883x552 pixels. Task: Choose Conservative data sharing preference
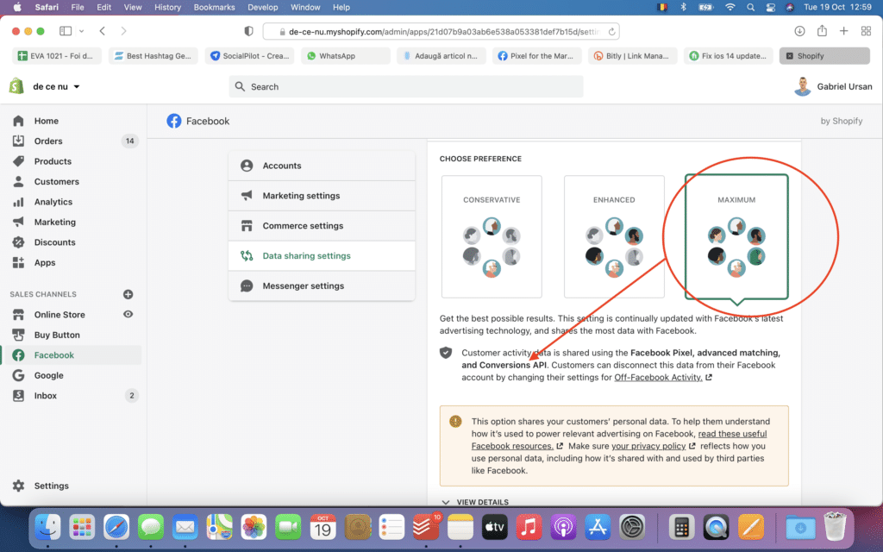492,236
